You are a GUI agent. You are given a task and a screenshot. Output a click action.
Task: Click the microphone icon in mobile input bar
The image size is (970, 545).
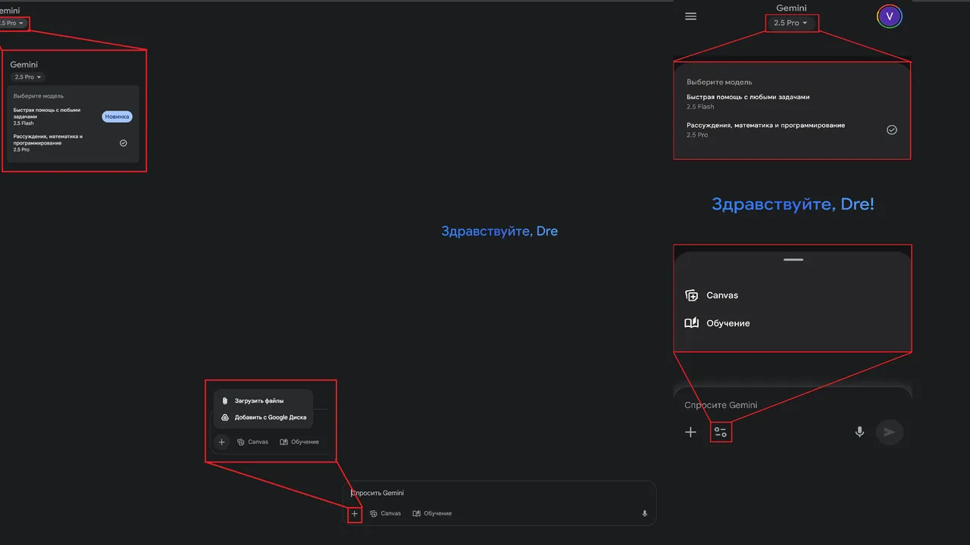(x=859, y=432)
